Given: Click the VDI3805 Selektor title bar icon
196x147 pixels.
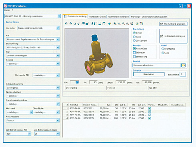Looking at the screenshot, I should click(5, 6).
